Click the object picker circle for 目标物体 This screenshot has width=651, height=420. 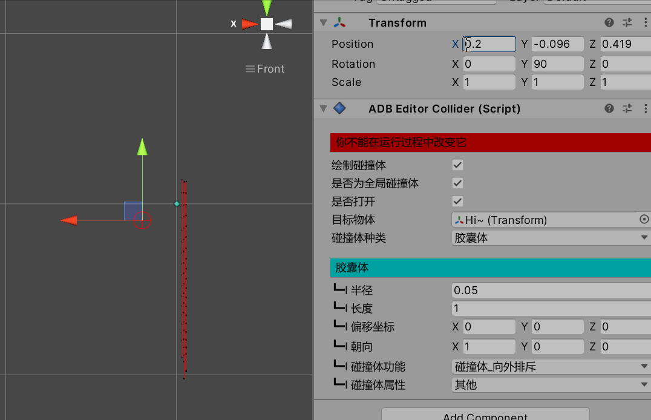[x=644, y=220]
